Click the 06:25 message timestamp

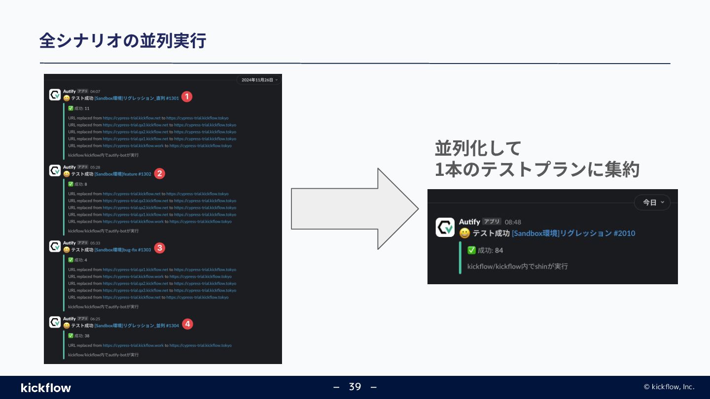95,319
